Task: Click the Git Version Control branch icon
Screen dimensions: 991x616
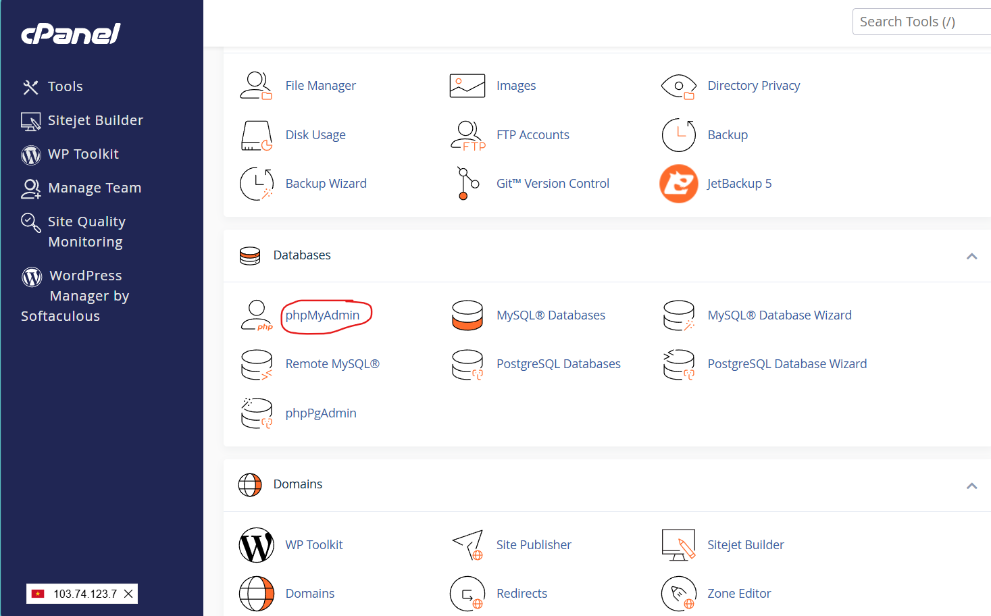Action: (467, 184)
